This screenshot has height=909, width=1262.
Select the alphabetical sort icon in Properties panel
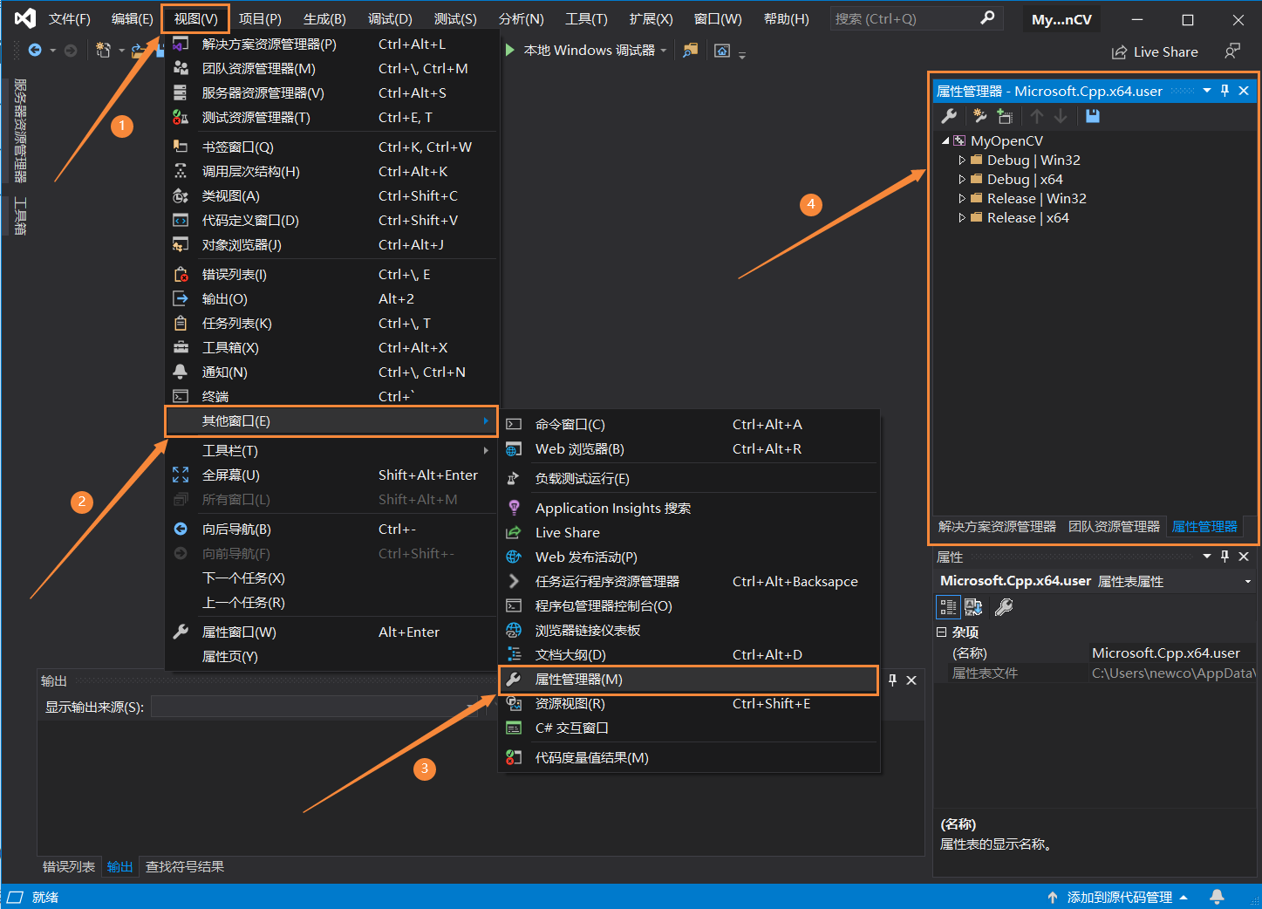(973, 606)
